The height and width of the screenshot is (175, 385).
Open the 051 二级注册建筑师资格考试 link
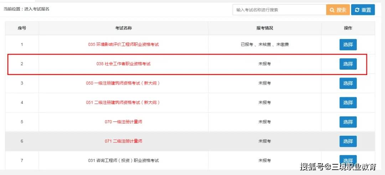click(123, 102)
